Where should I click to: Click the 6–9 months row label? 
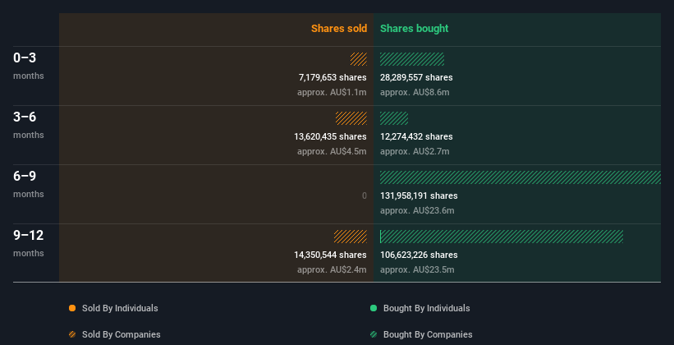[x=29, y=184]
